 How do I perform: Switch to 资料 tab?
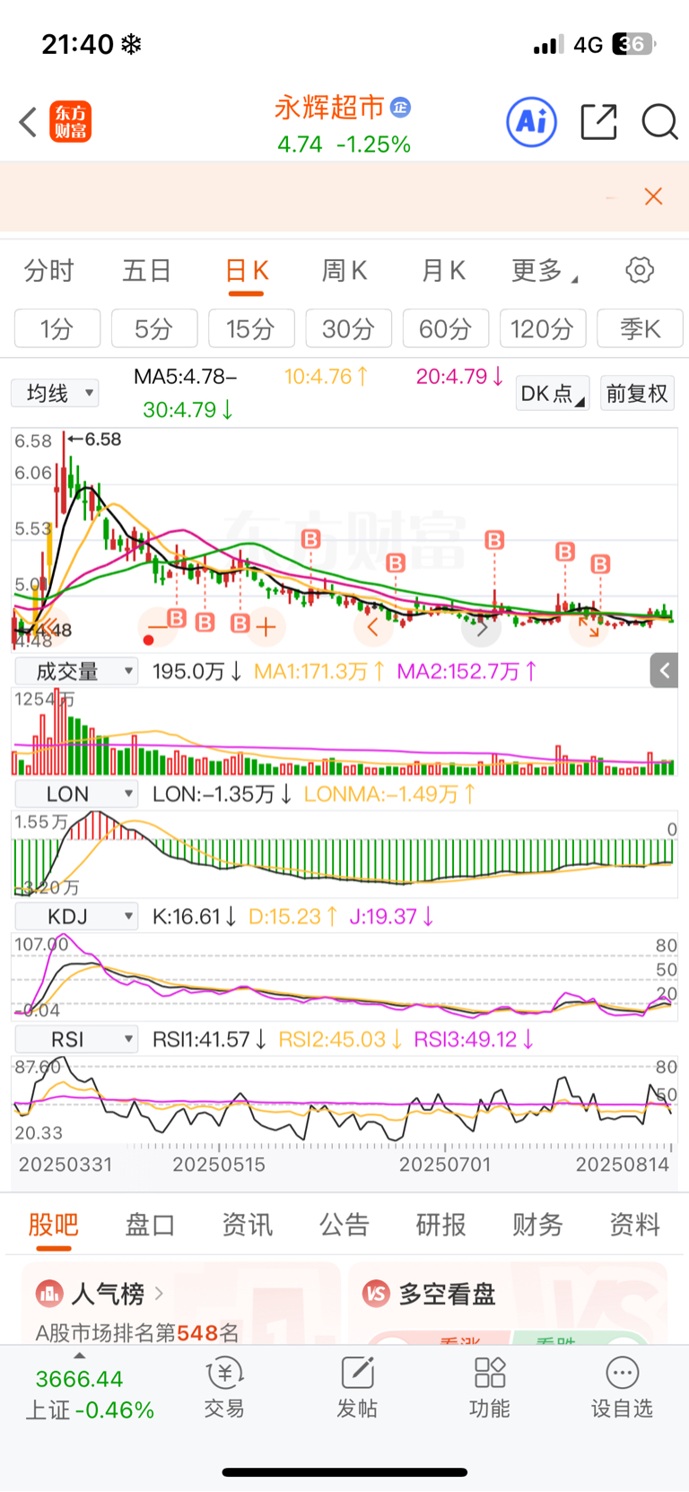(635, 1225)
